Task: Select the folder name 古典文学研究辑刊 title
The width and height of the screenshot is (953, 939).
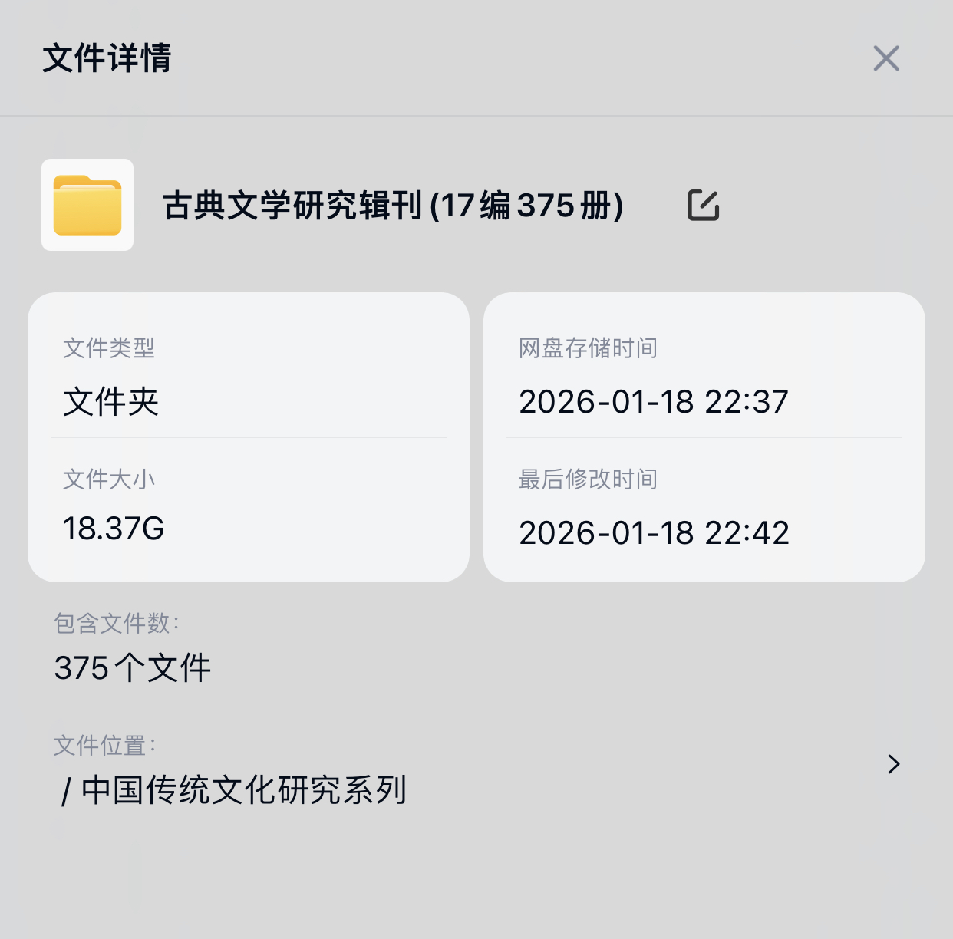Action: [393, 206]
